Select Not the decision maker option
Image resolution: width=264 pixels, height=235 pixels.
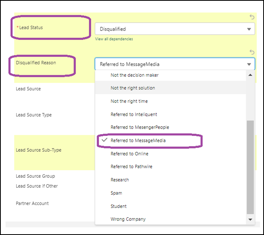[x=171, y=75]
